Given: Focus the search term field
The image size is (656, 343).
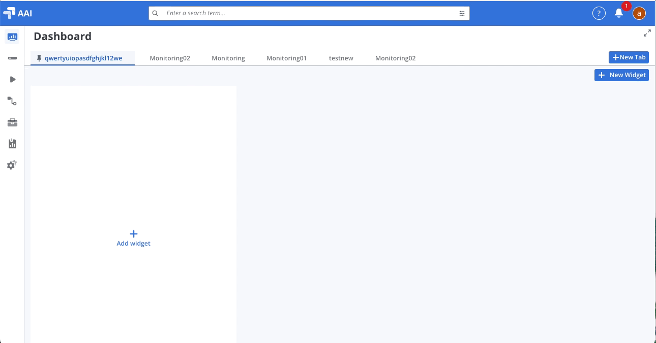Looking at the screenshot, I should 309,13.
